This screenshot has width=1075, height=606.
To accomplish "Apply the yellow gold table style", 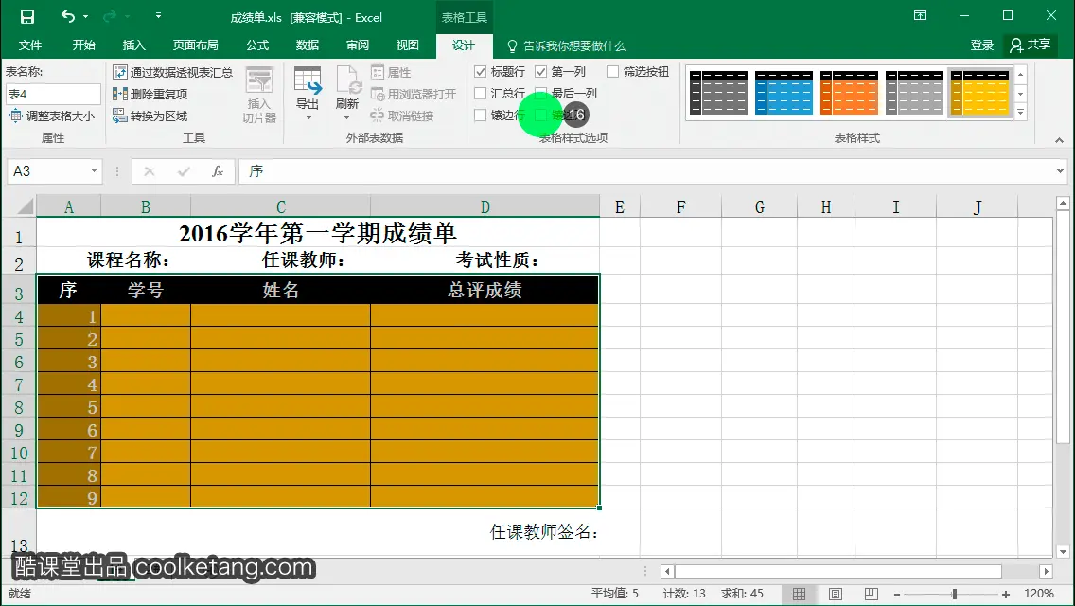I will coord(979,92).
